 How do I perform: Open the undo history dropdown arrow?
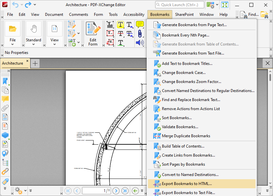pos(22,5)
